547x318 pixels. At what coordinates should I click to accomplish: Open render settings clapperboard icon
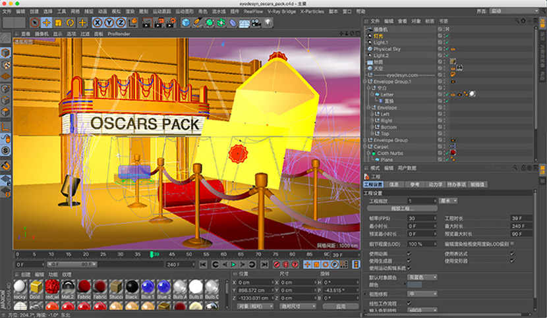click(x=171, y=23)
